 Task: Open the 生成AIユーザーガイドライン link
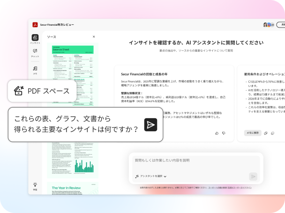[x=240, y=188]
